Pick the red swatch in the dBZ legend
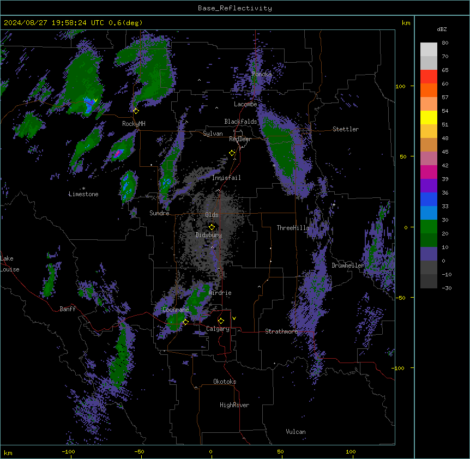Image resolution: width=470 pixels, height=459 pixels. point(429,77)
